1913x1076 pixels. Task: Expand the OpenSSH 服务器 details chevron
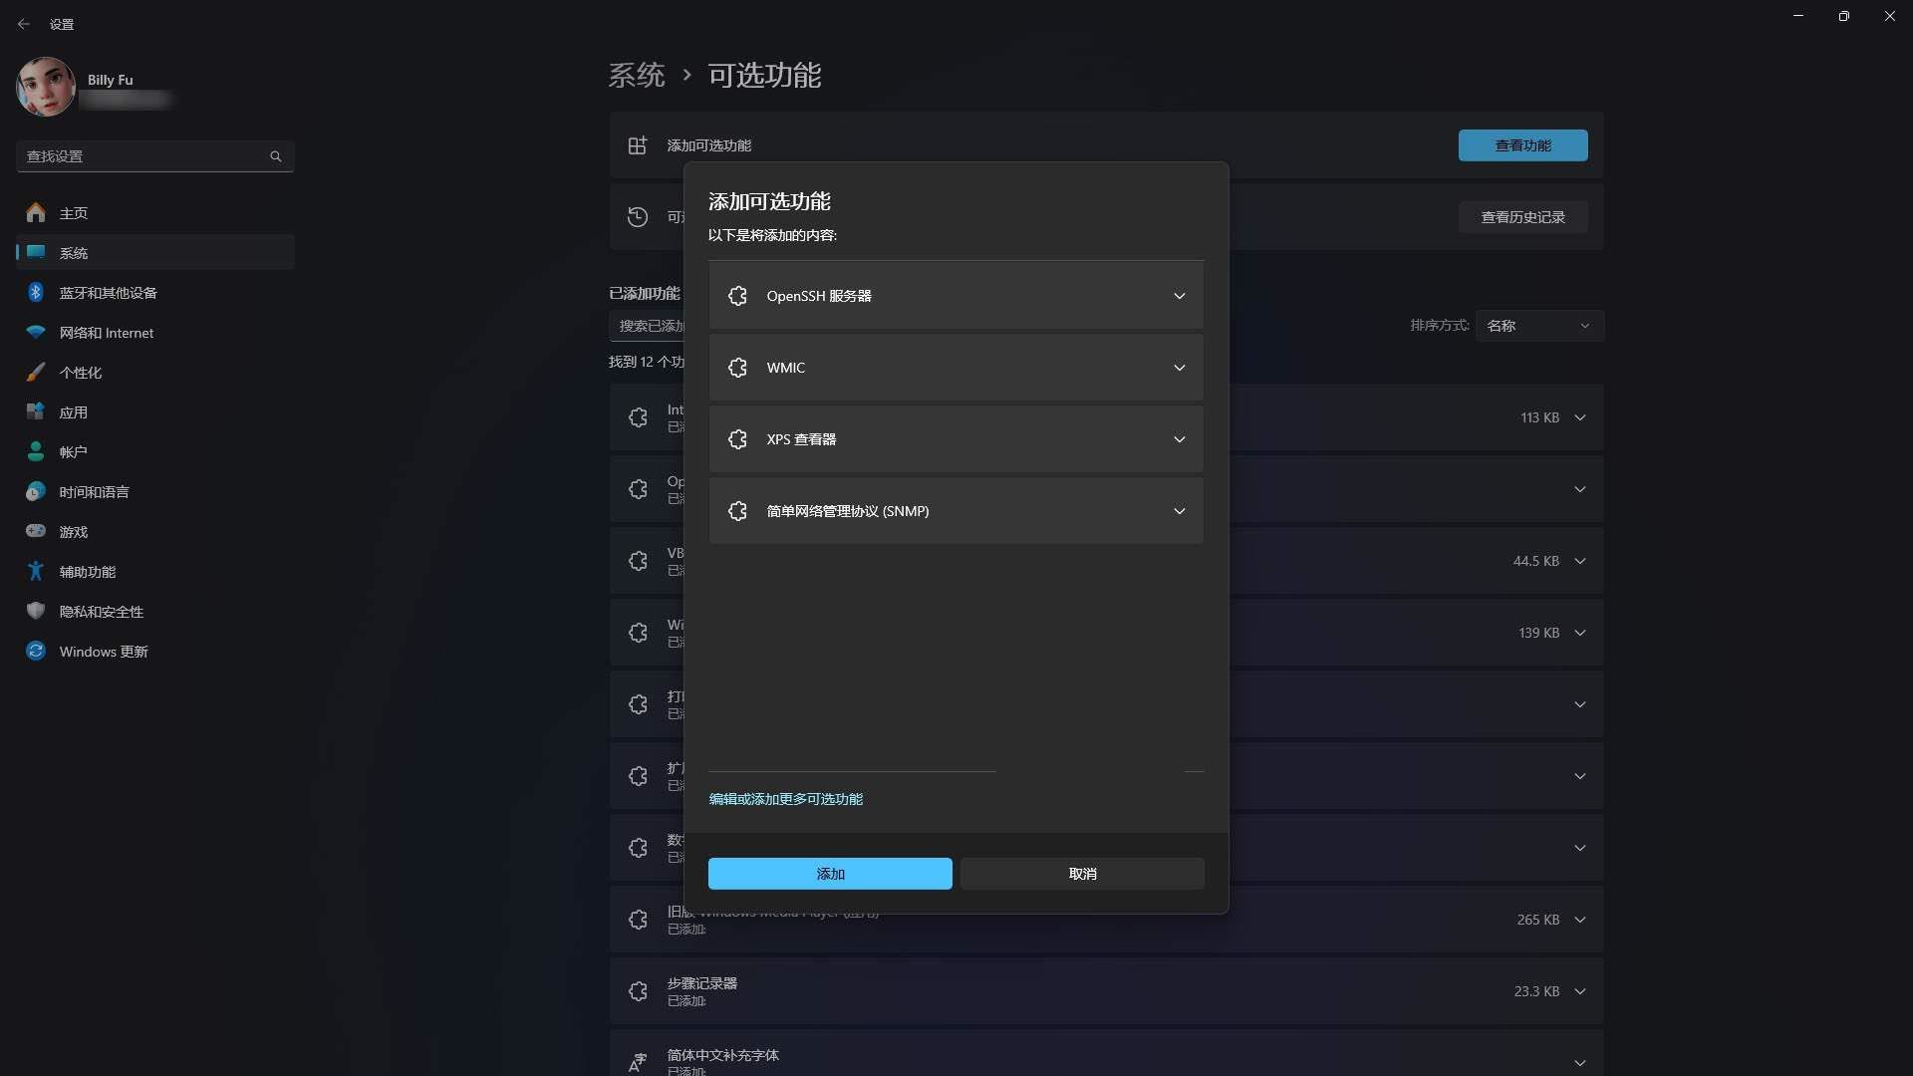point(1179,296)
